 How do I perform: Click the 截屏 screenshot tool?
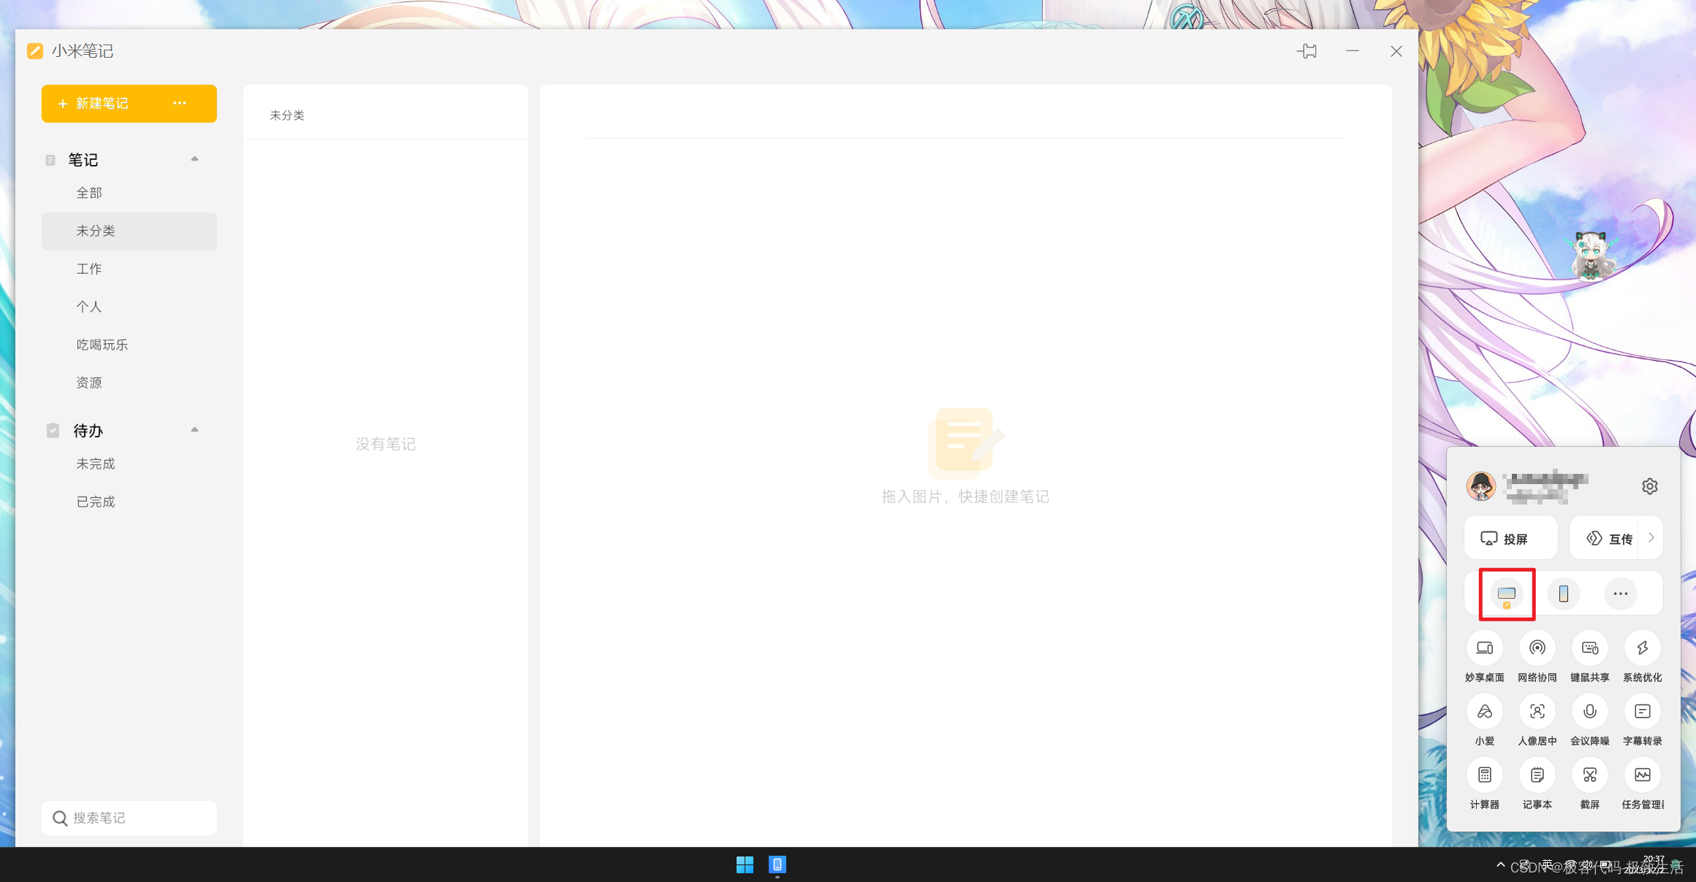pyautogui.click(x=1590, y=775)
